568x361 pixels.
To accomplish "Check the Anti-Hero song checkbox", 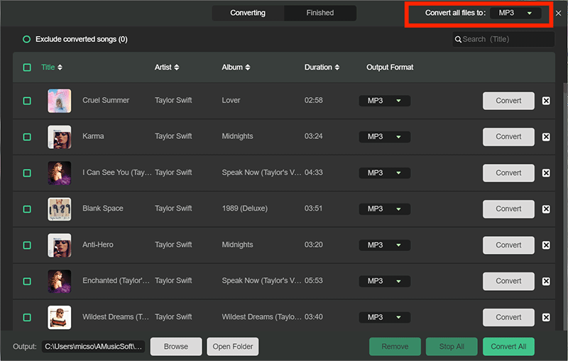I will [27, 245].
